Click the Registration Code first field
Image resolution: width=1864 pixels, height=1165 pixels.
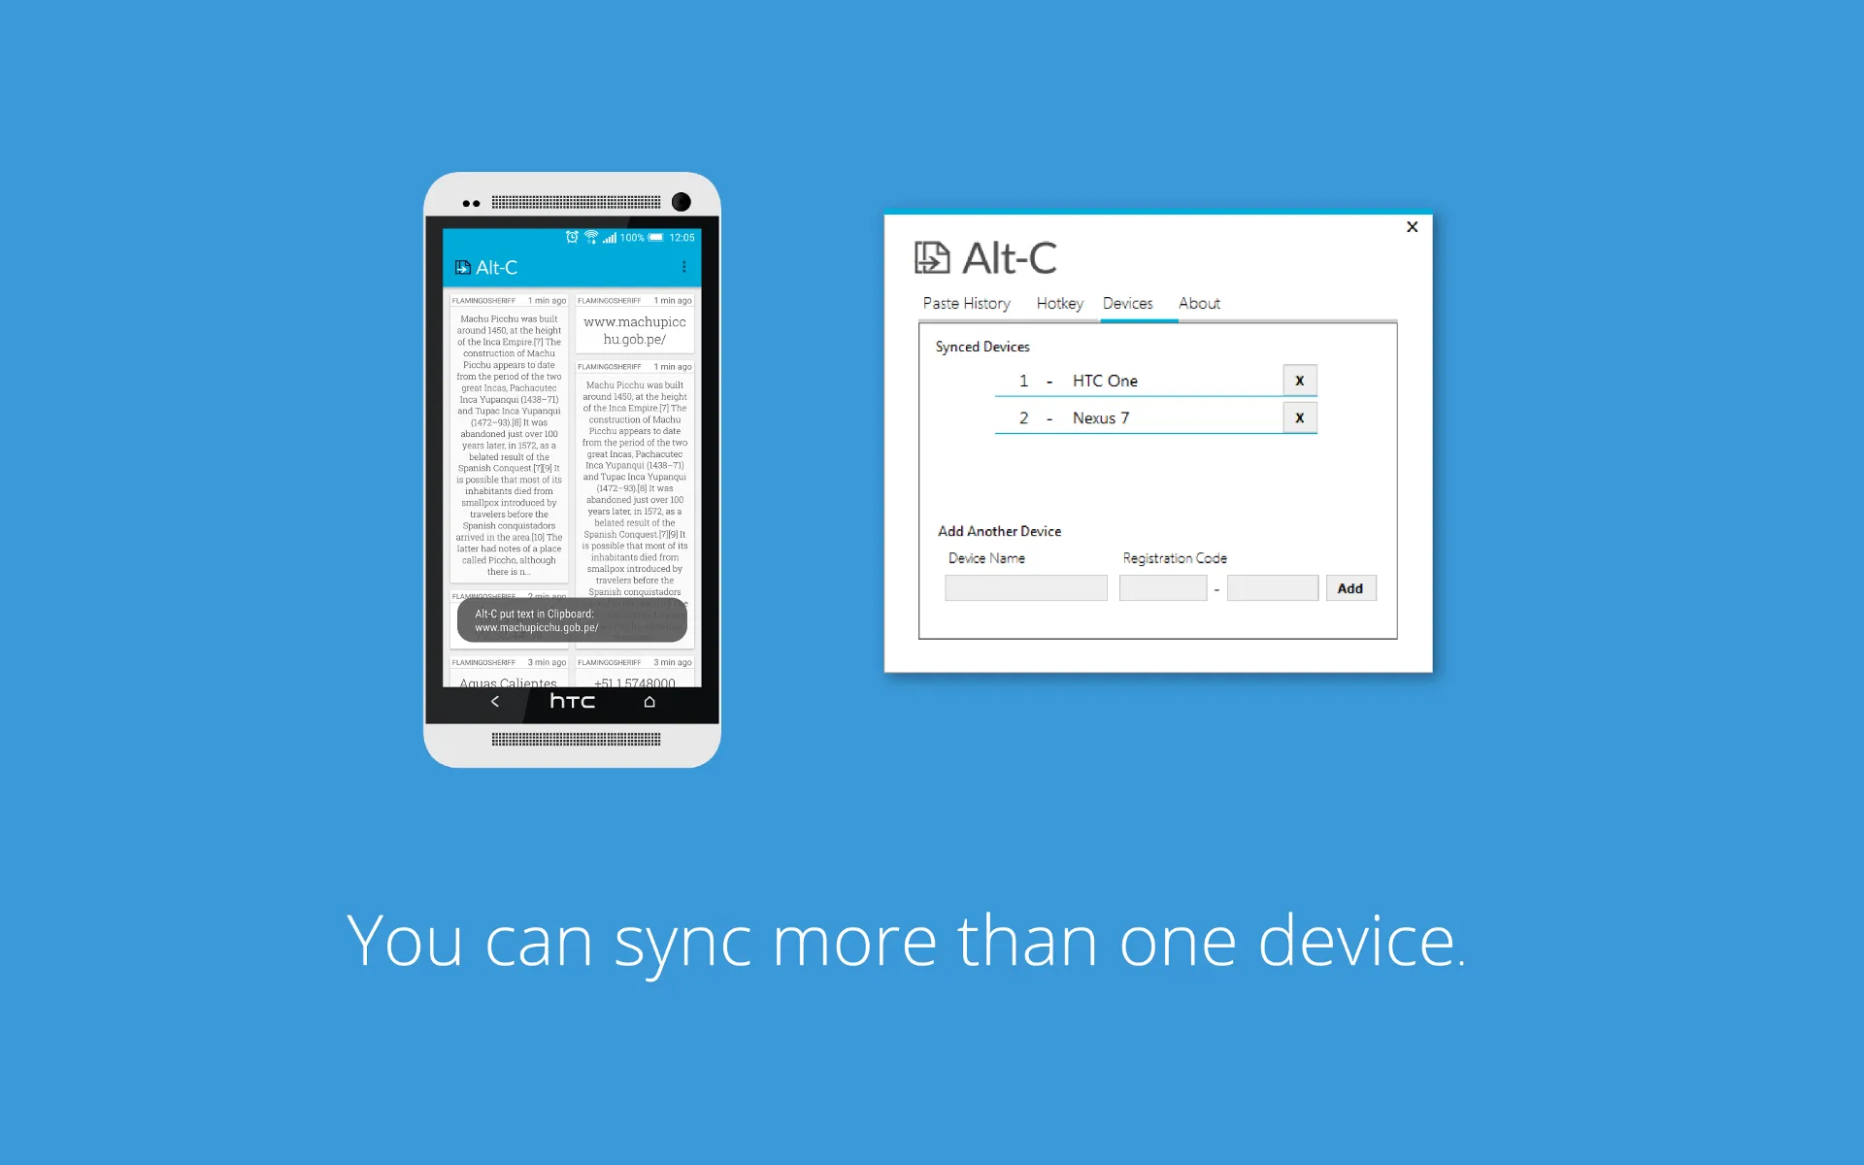[x=1161, y=588]
